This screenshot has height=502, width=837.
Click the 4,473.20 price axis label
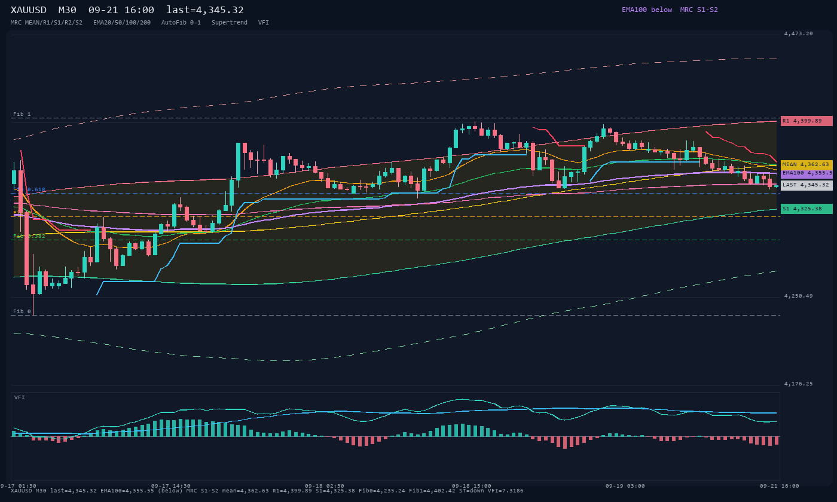tap(799, 33)
